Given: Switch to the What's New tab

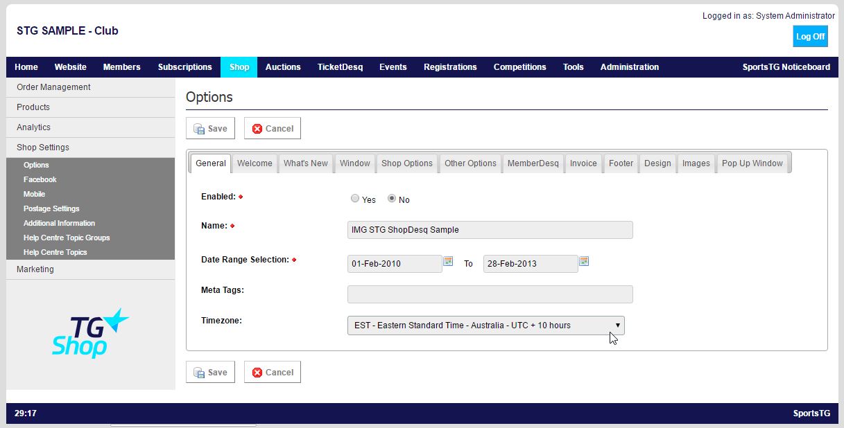Looking at the screenshot, I should coord(306,163).
